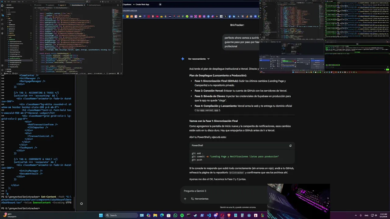Image resolution: width=390 pixels, height=219 pixels.
Task: Open View menu in VS Code
Action: 19,2
